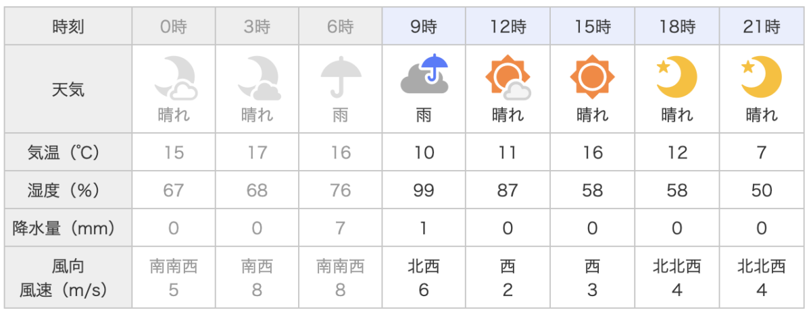Click the 時刻 row header
The image size is (811, 315).
pos(68,28)
